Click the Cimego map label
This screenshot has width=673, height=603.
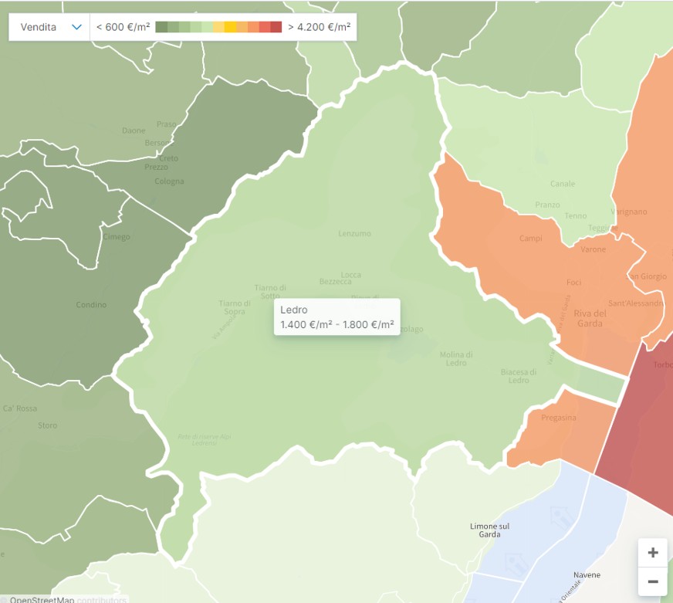coord(116,237)
